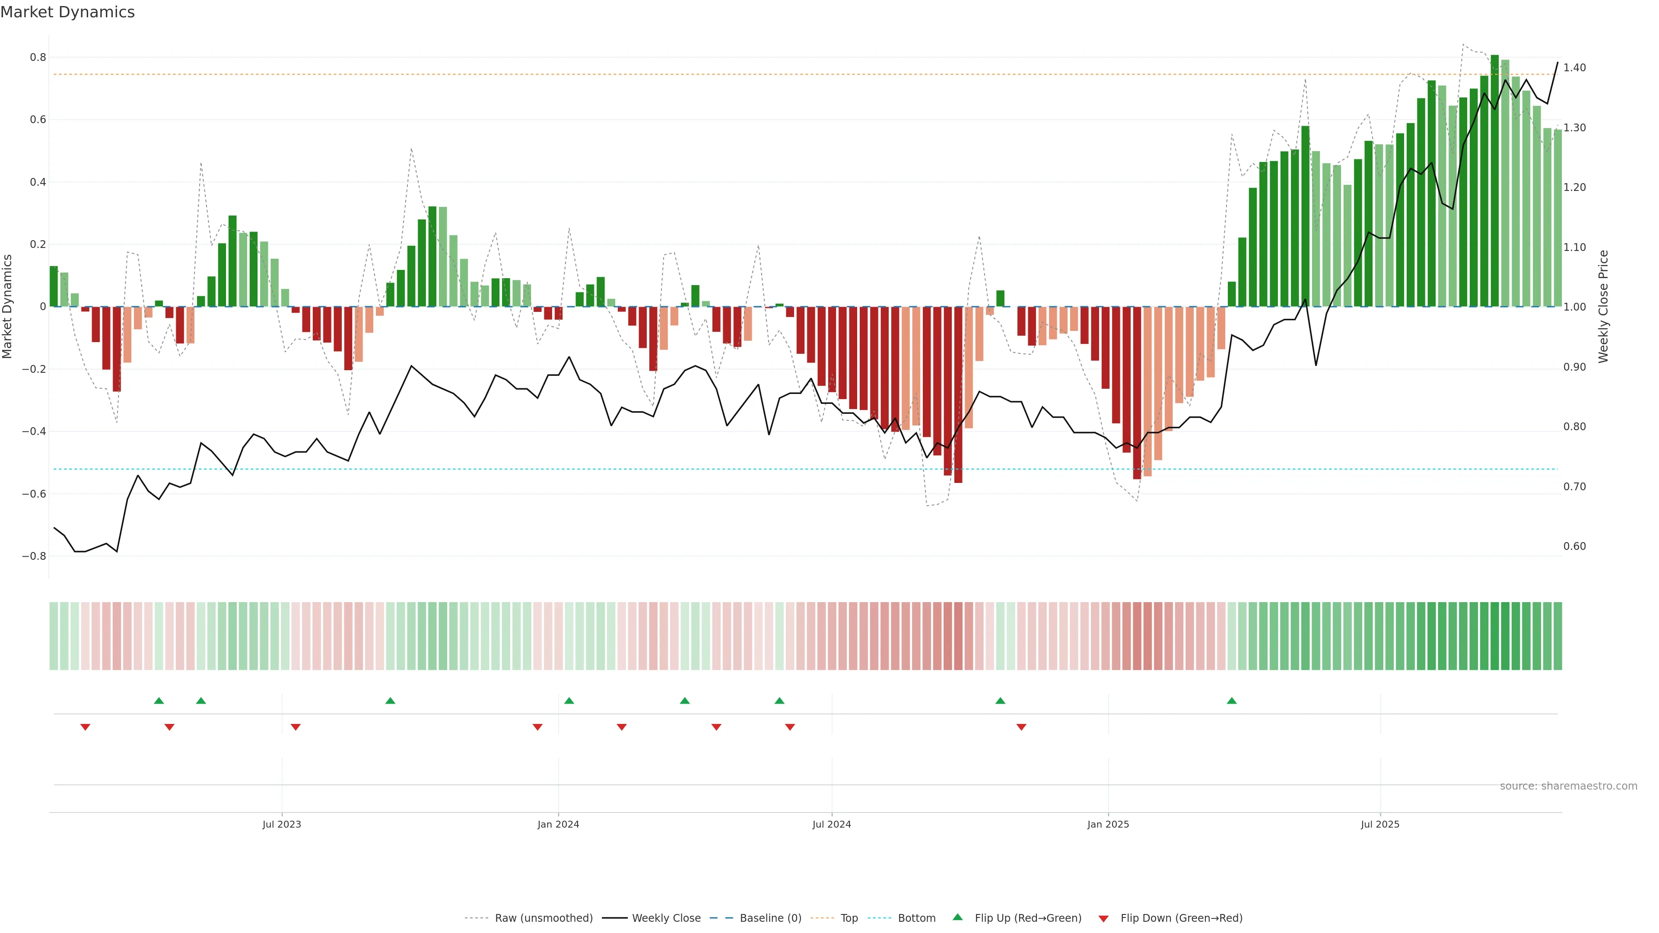1659x933 pixels.
Task: Click the Jul 2023 x-axis label
Action: 281,824
